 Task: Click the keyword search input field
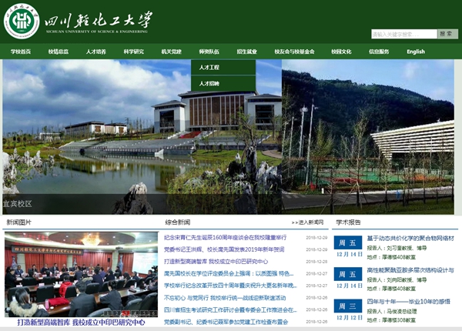(403, 34)
